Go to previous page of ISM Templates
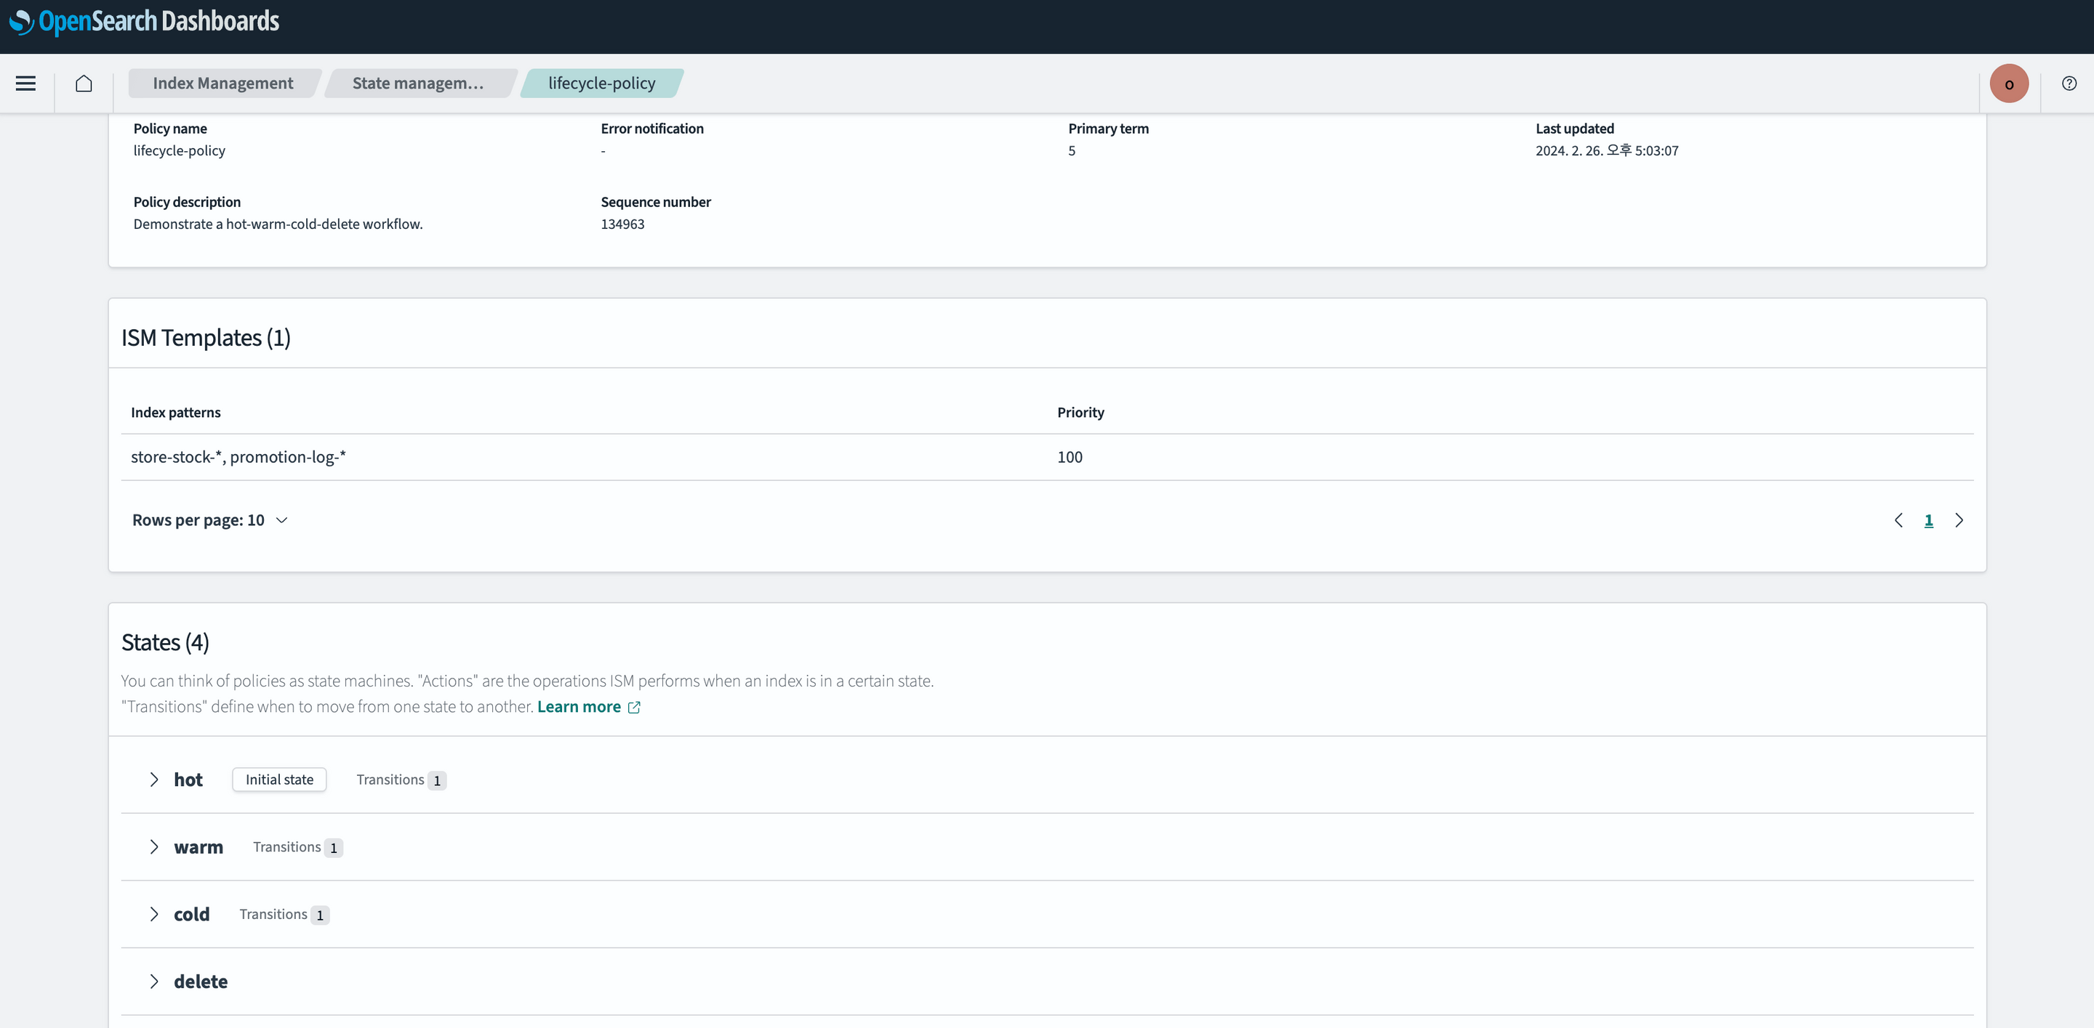 click(x=1899, y=520)
